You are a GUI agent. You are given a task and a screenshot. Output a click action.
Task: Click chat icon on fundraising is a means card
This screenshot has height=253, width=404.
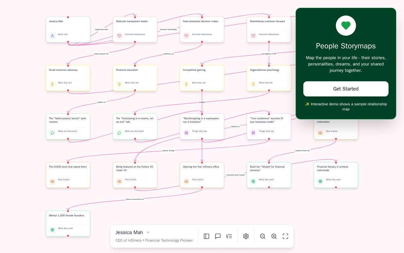(119, 133)
